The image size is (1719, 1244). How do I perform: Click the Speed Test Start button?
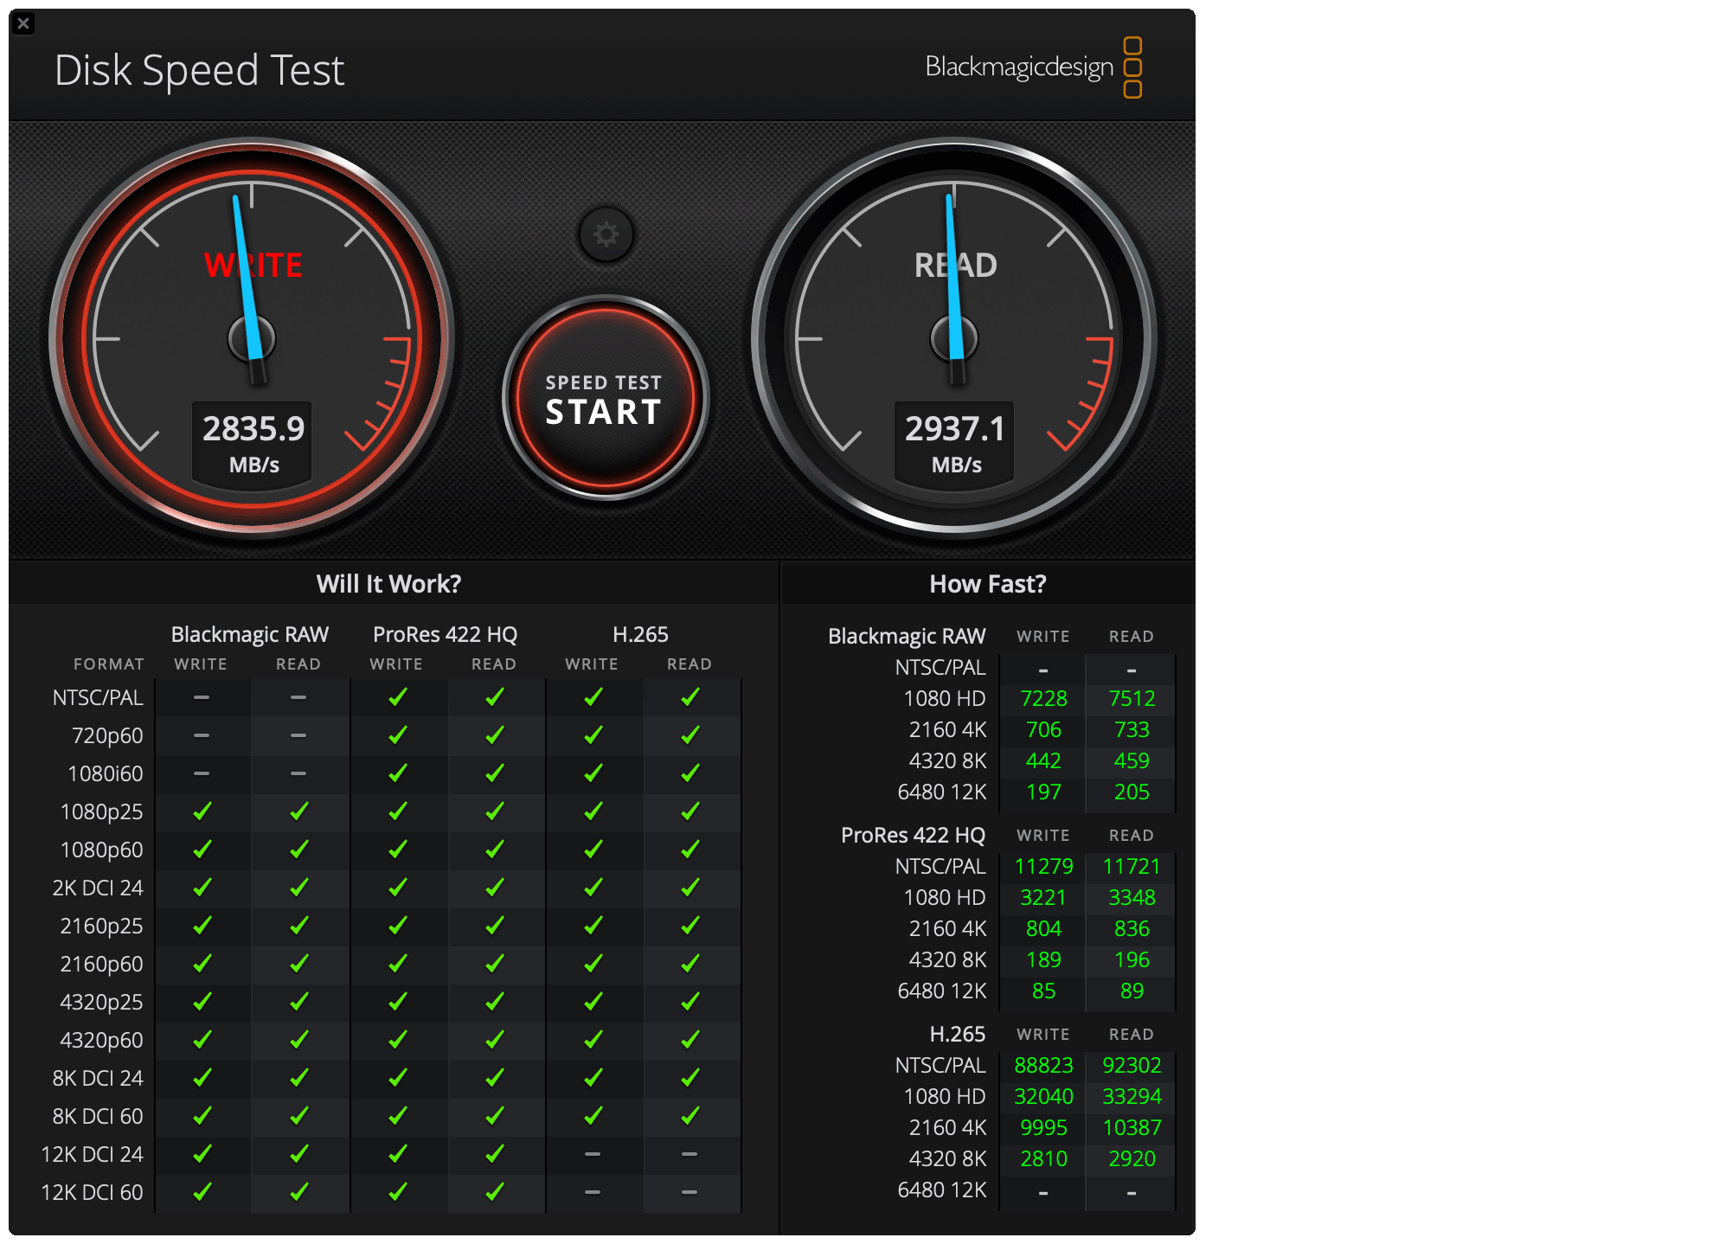(x=606, y=398)
